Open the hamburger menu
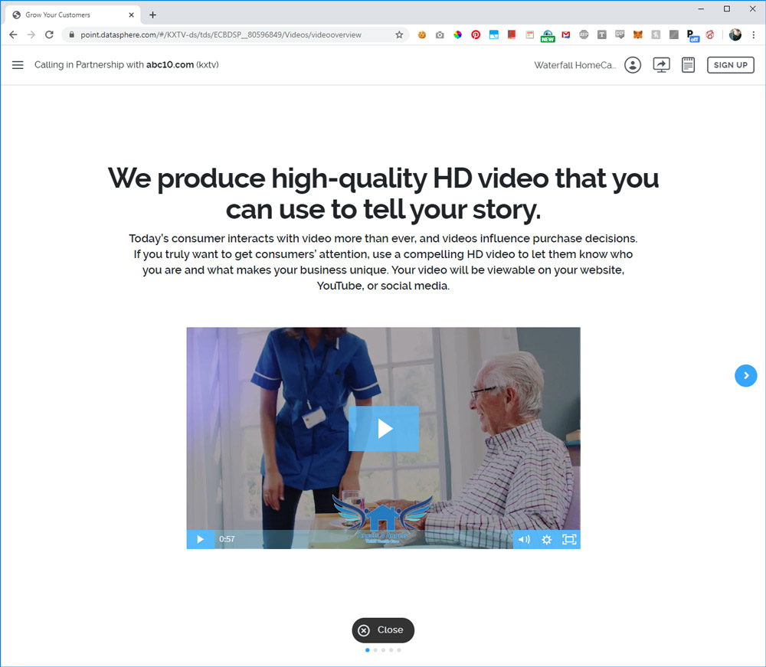The width and height of the screenshot is (766, 667). [18, 65]
